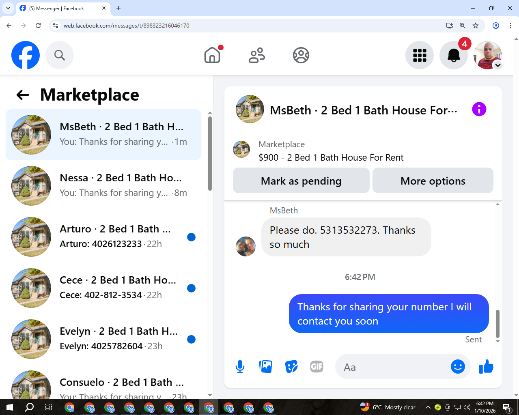
Task: Open the emoji picker smiley
Action: [x=458, y=367]
